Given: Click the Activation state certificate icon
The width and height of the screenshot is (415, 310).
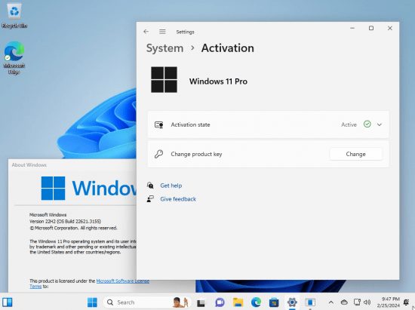Looking at the screenshot, I should (158, 124).
